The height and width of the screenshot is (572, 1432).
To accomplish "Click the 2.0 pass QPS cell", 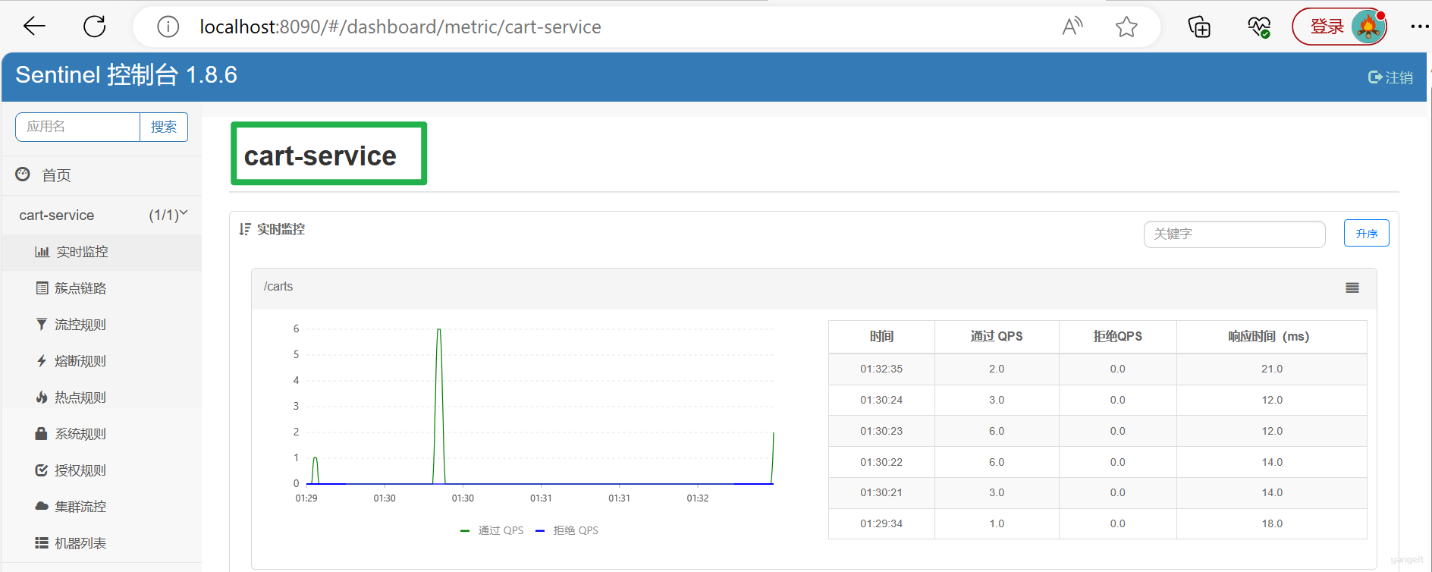I will [997, 369].
